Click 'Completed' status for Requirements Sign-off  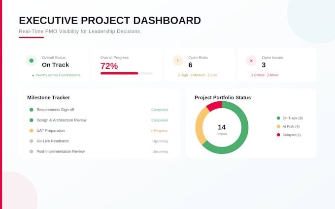160,110
